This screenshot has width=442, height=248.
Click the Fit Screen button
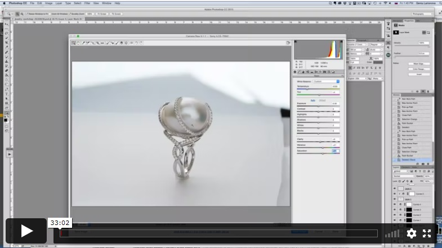[102, 14]
